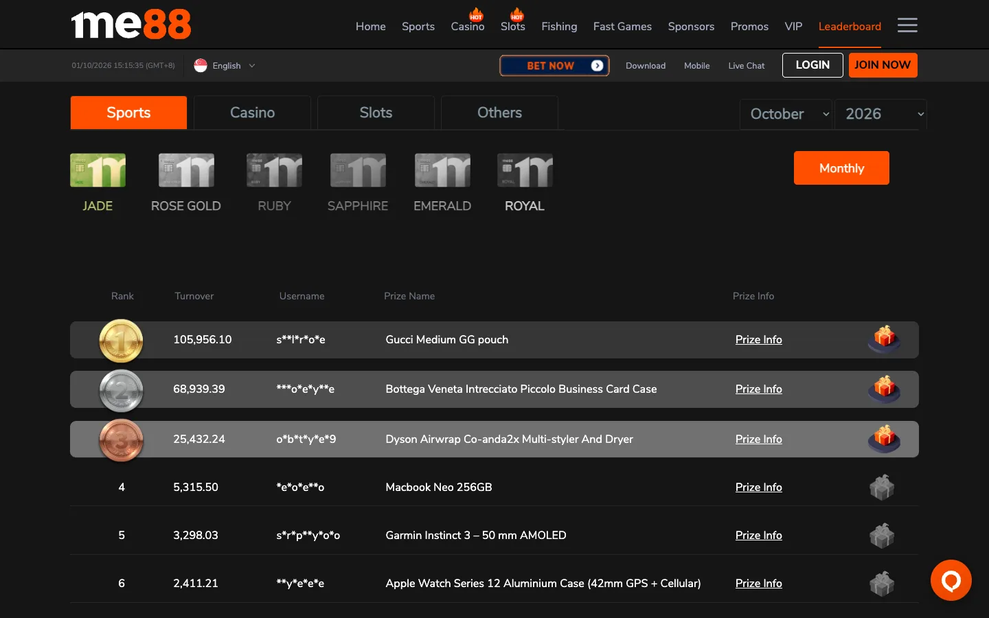This screenshot has height=618, width=989.
Task: Select the ROYAL tier card icon
Action: coord(525,170)
